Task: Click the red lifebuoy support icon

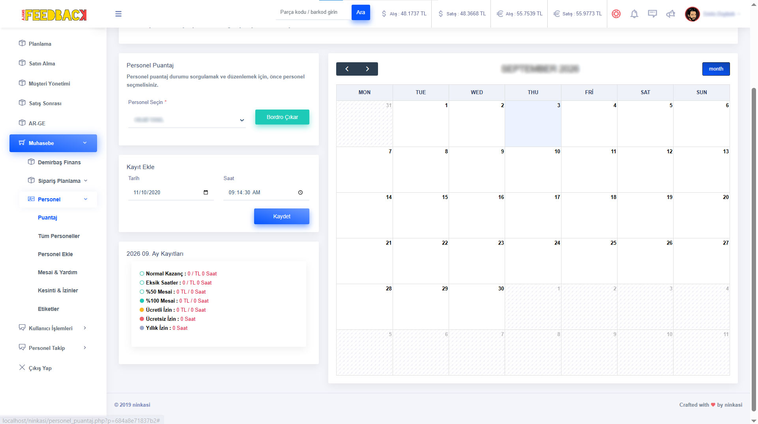Action: coord(616,14)
